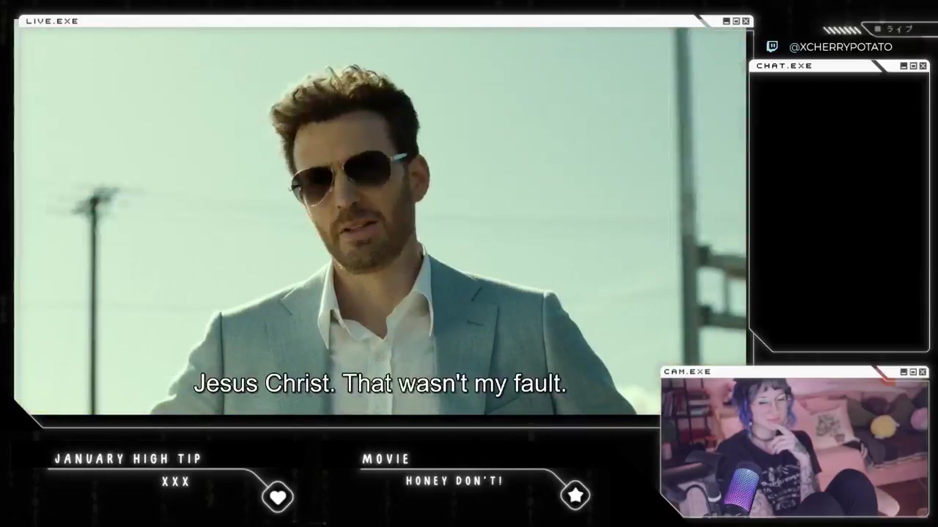938x527 pixels.
Task: Minimize the LIVE.EXE window
Action: [726, 21]
